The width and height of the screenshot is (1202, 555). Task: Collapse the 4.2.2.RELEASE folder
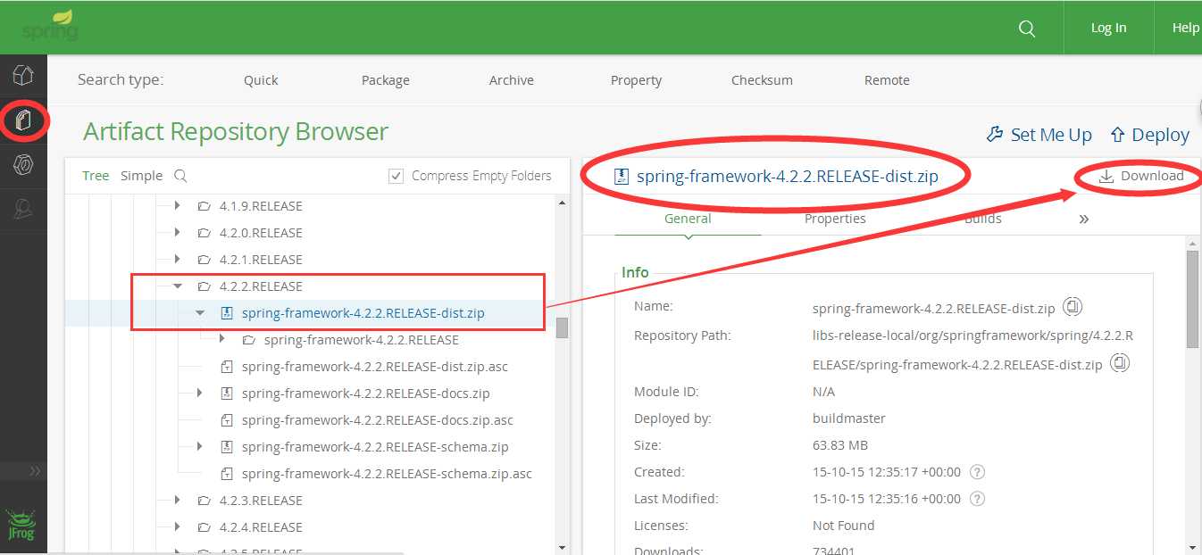click(178, 286)
